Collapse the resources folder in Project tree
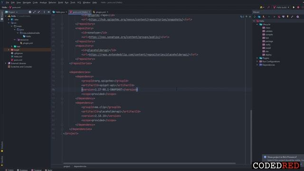This screenshot has width=304, height=171. point(15,40)
